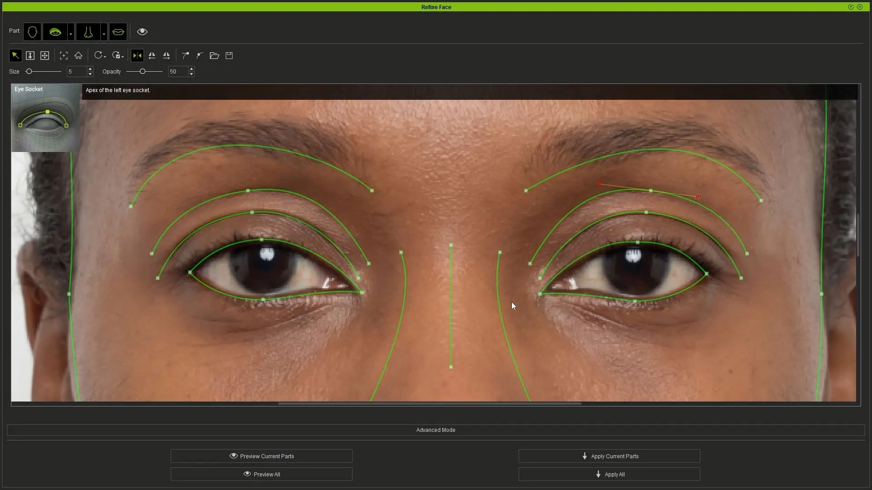
Task: Toggle the symmetry mirror mode button
Action: 137,55
